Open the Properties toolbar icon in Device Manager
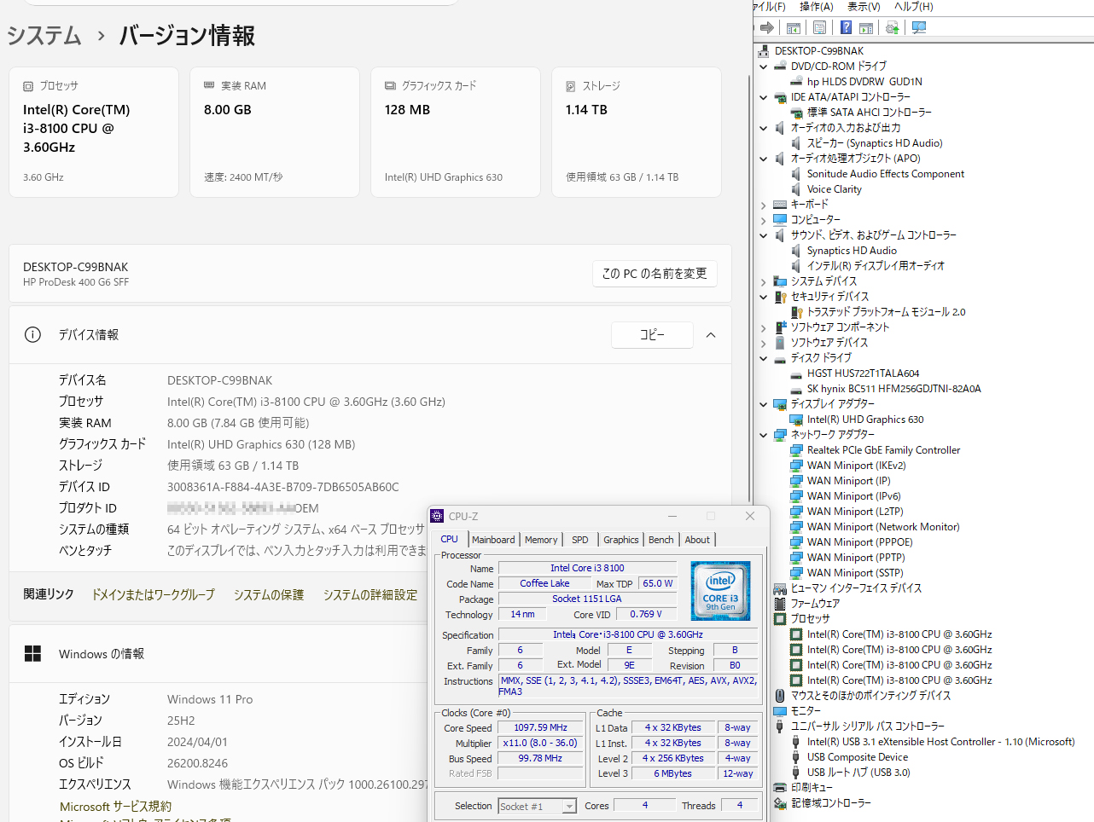 click(x=819, y=27)
